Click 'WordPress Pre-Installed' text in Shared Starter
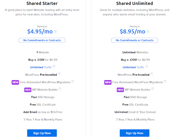 (41, 75)
